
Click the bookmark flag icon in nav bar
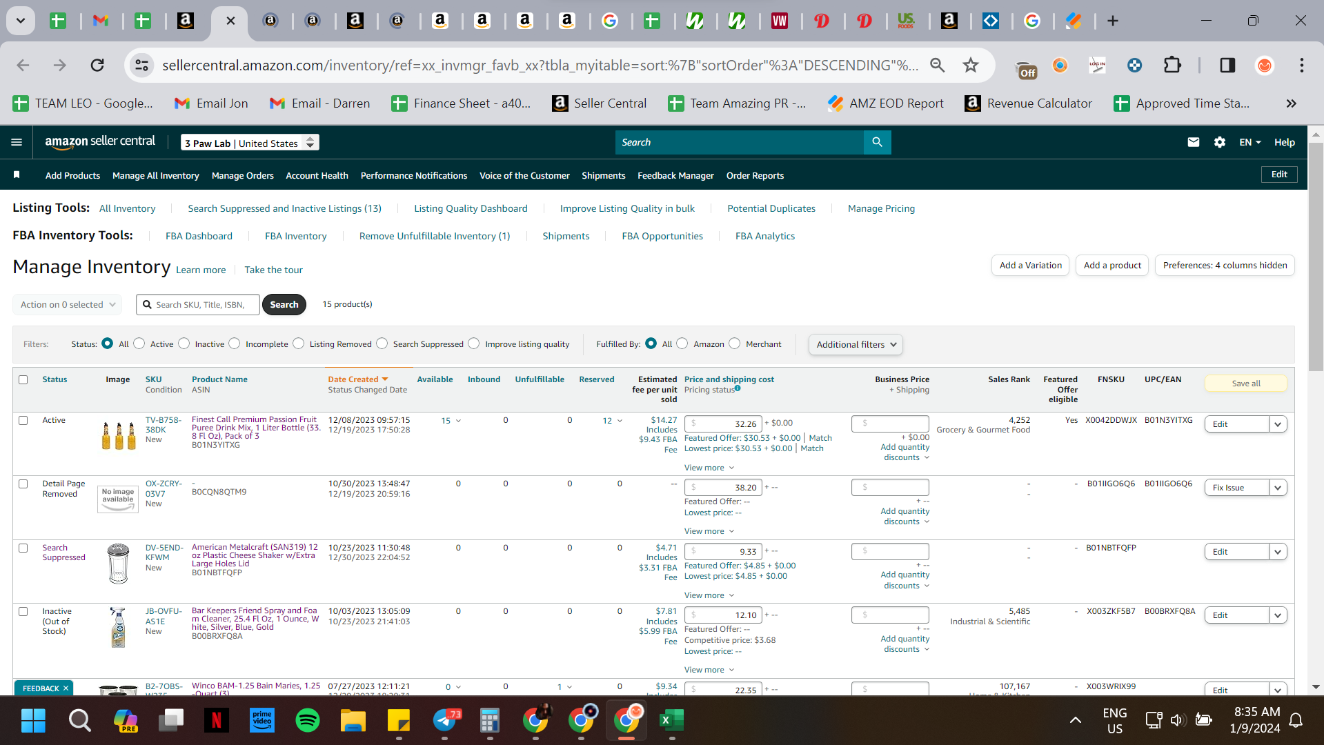[17, 175]
